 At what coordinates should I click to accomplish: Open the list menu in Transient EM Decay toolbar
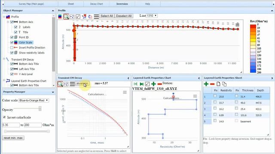point(72,84)
